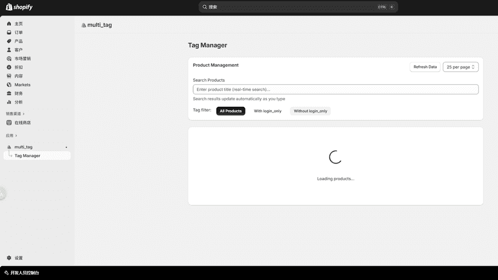
Task: Click the CTRL K shortcut hint
Action: click(386, 7)
